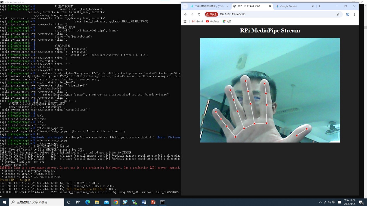
Task: Bookmark this page with the star icon
Action: pos(338,14)
